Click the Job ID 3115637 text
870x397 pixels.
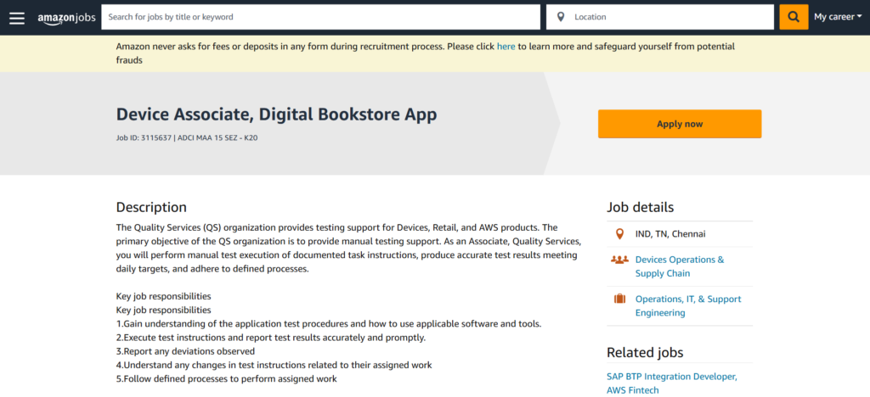143,137
